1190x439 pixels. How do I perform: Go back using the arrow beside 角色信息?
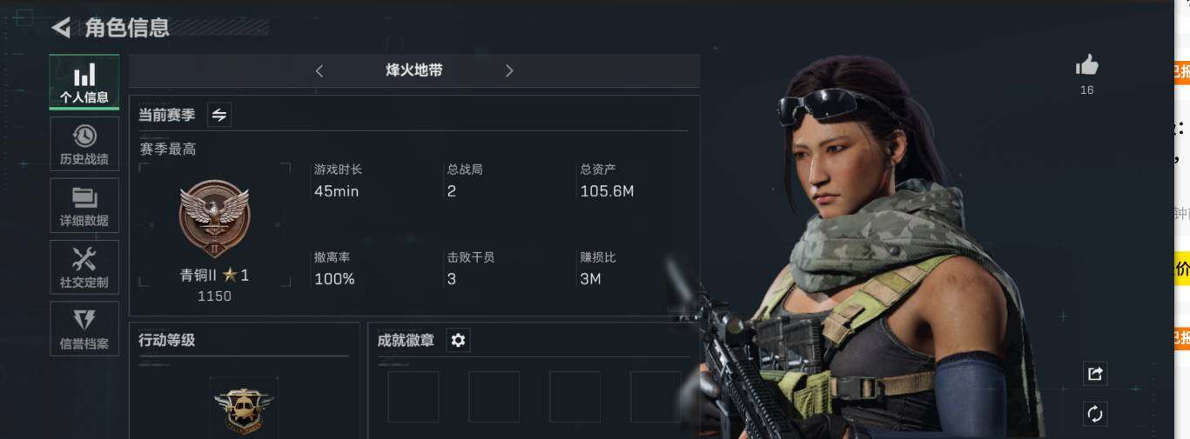[60, 28]
